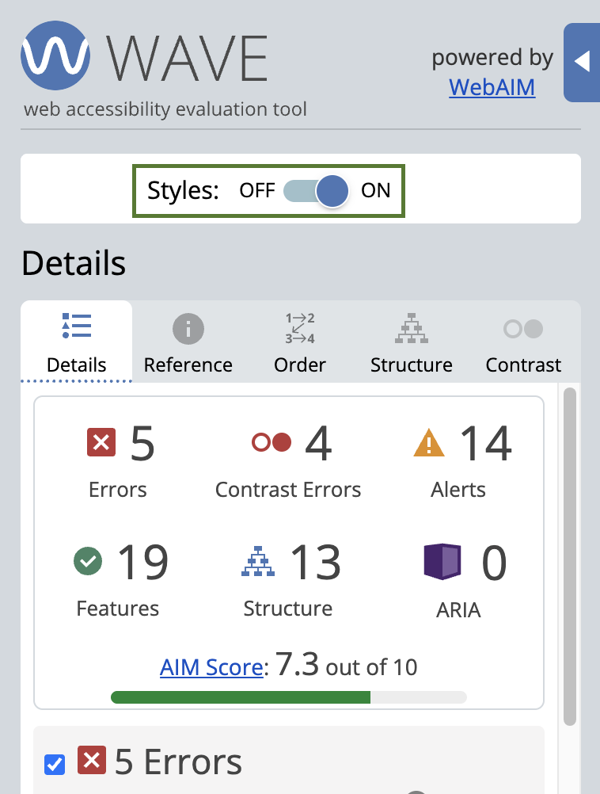Click the blue Structure hierarchy icon

pos(258,562)
